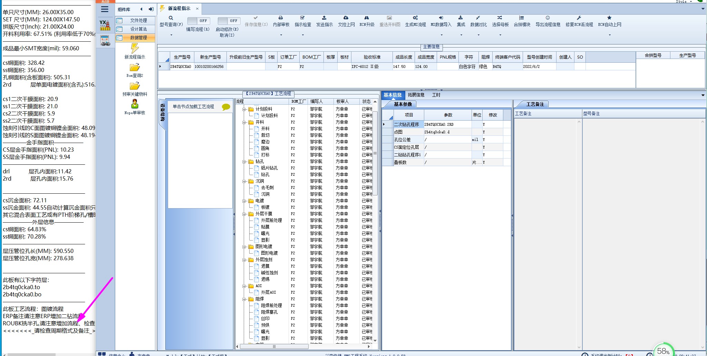Open 型号查询(F) search tool

pos(171,18)
